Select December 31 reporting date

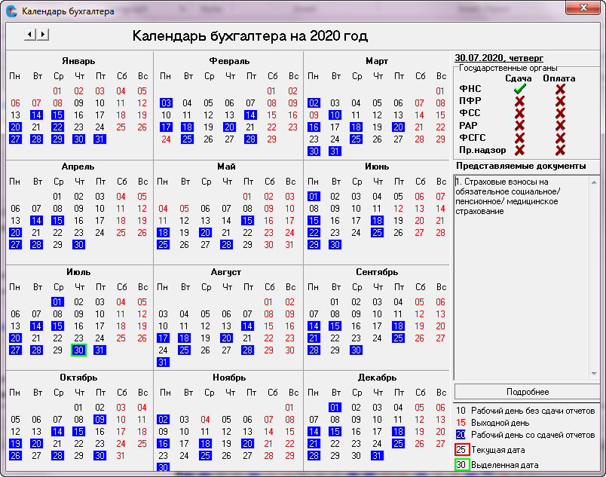click(377, 455)
